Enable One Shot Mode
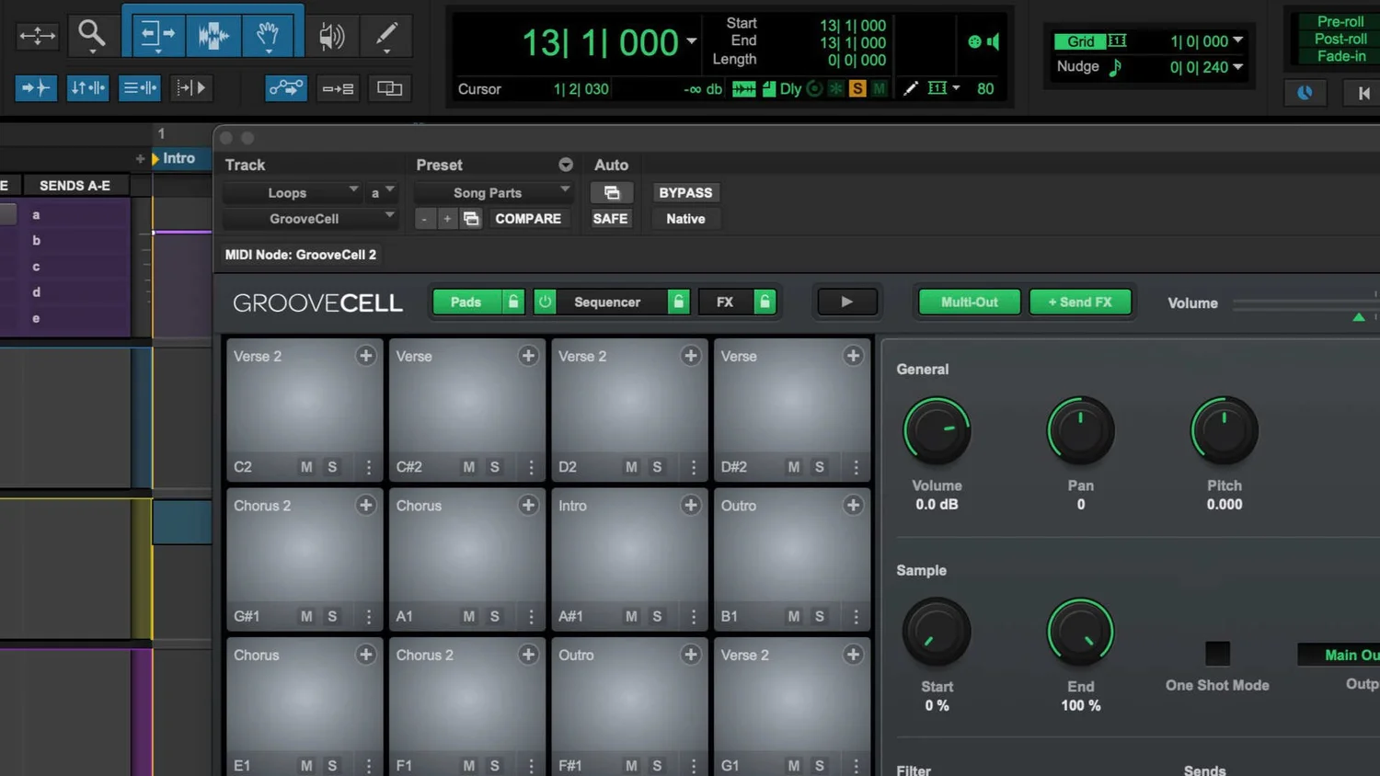Screen dimensions: 1380x776 (x=1216, y=653)
